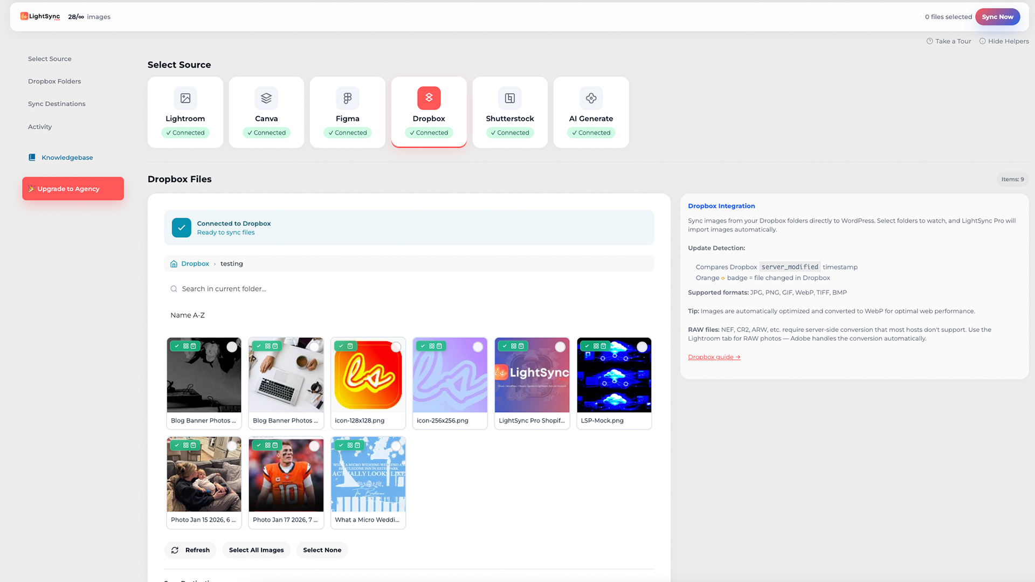Click the red Dropbox source icon
This screenshot has width=1035, height=582.
point(429,98)
